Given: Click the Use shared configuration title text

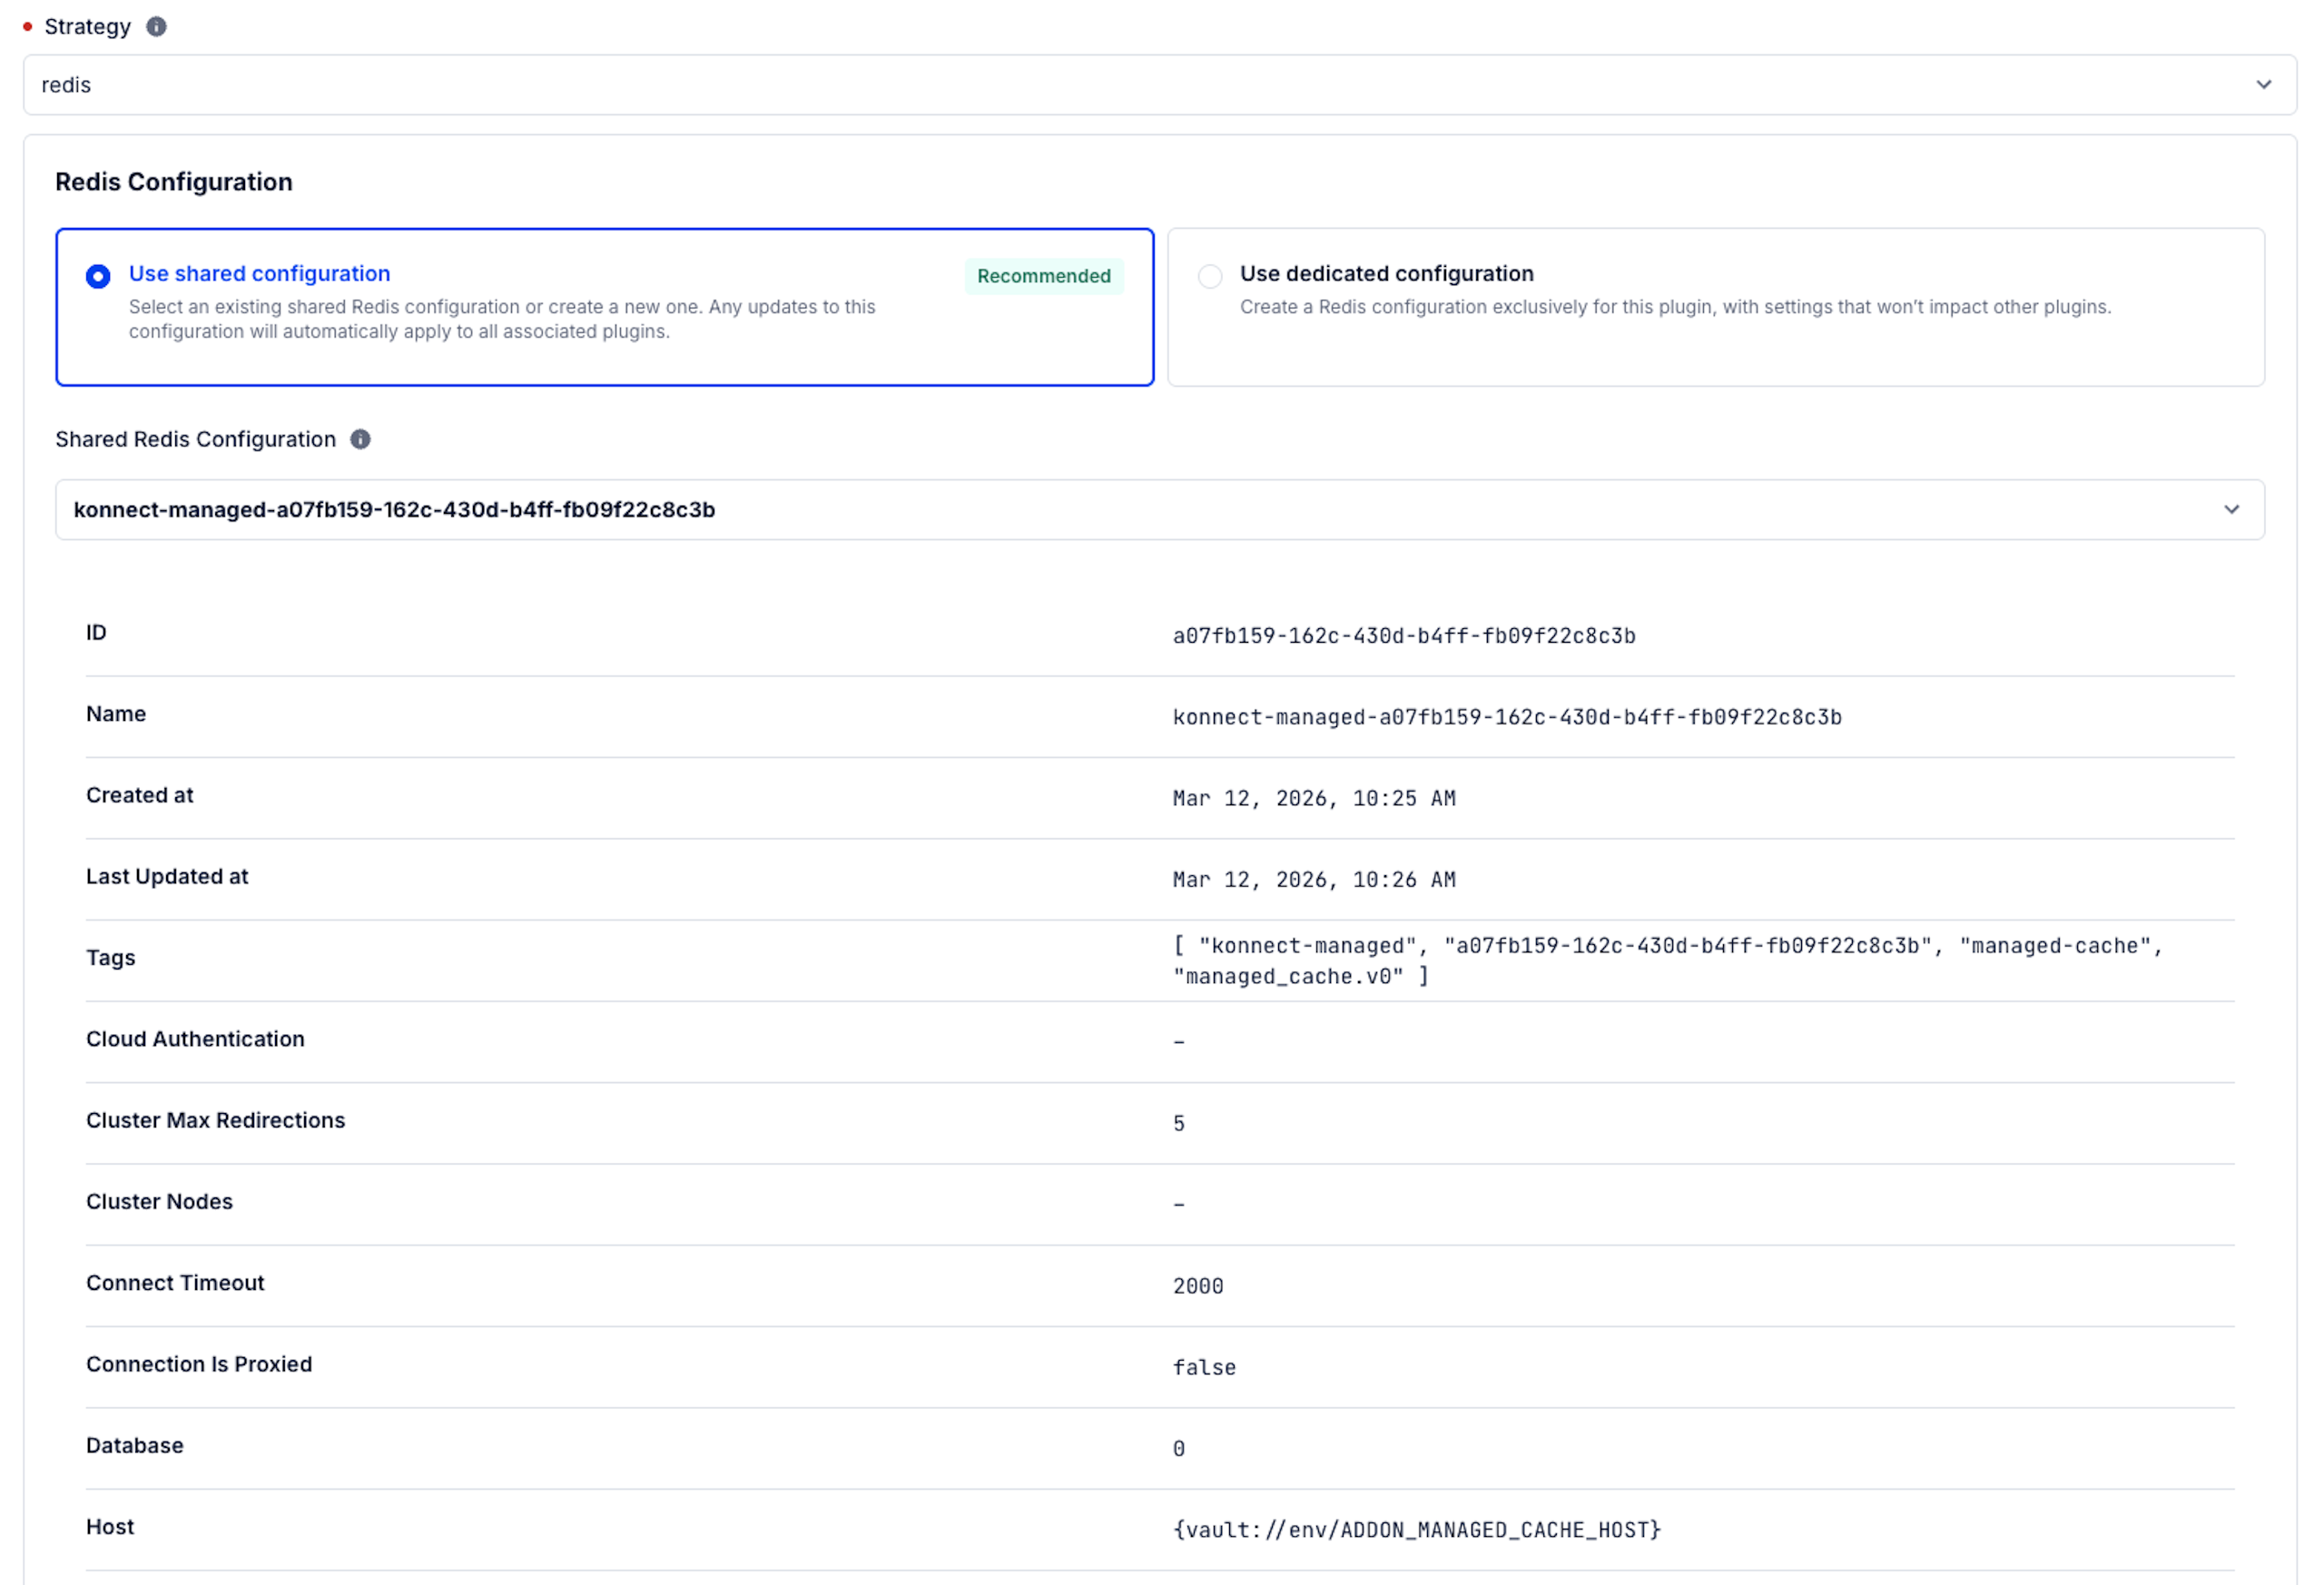Looking at the screenshot, I should 259,274.
